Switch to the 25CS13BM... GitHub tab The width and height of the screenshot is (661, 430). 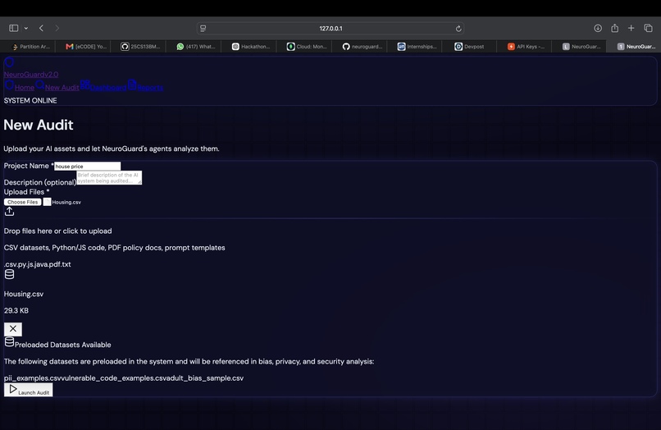coord(139,47)
